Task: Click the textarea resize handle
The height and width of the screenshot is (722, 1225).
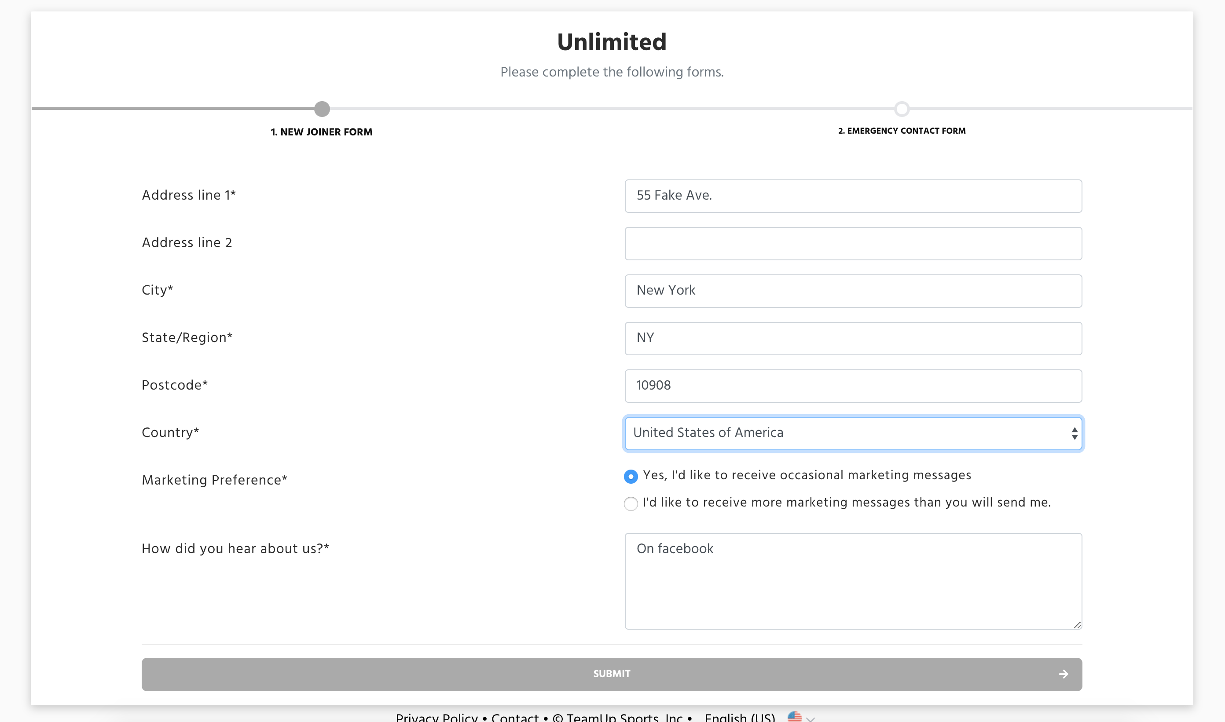Action: pyautogui.click(x=1077, y=625)
